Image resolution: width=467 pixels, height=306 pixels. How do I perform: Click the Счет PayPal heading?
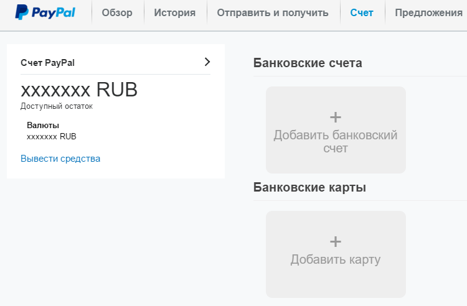point(48,63)
